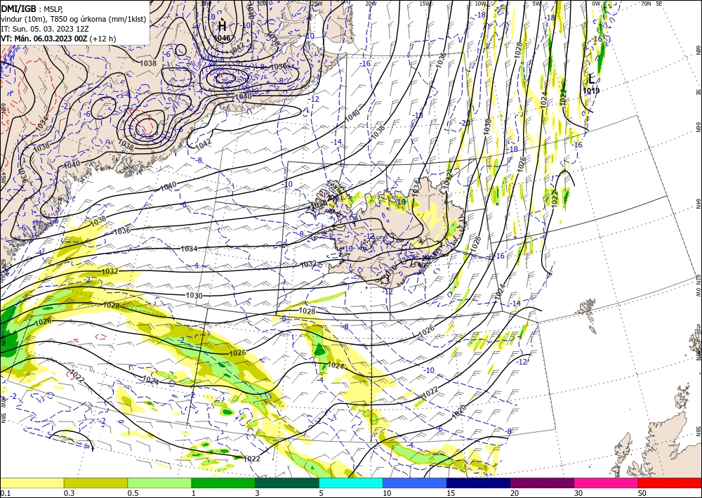Click the legend scale value 15
This screenshot has height=498, width=702.
[x=451, y=493]
